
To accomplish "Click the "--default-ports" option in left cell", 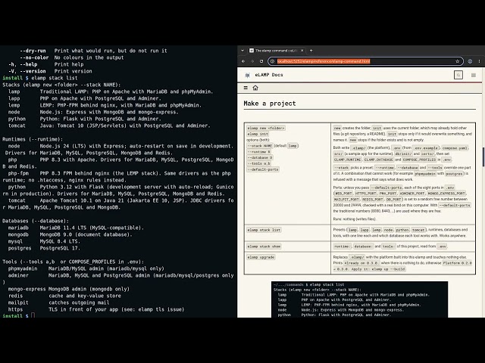I will point(263,169).
